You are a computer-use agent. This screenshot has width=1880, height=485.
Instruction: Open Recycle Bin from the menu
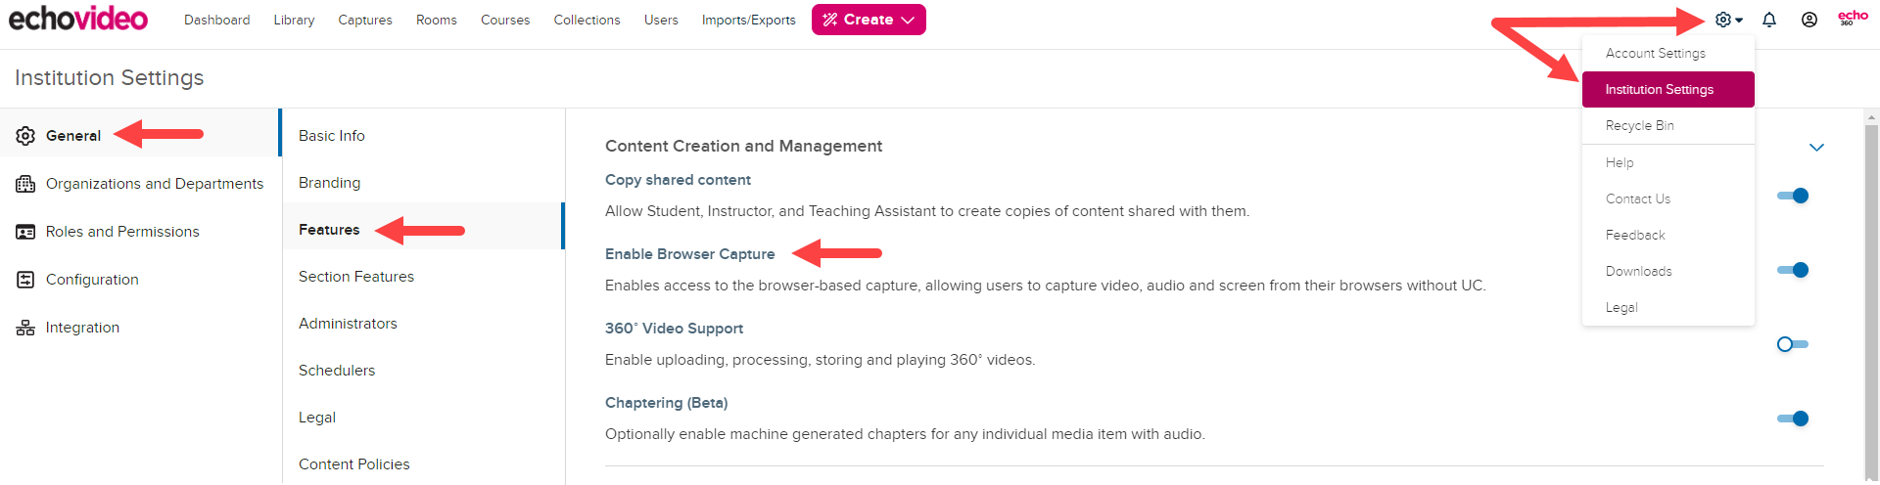click(x=1668, y=125)
